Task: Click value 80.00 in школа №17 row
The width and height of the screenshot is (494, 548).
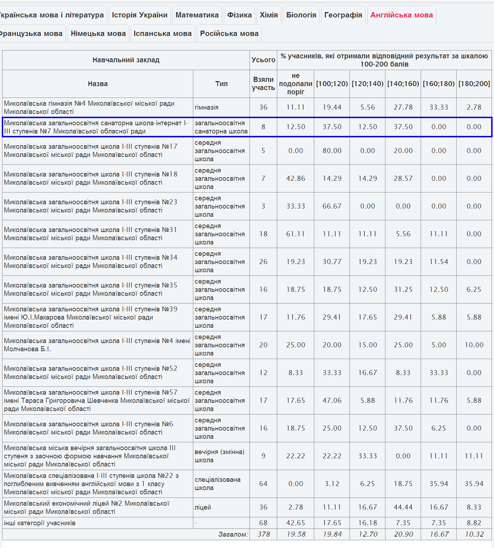Action: tap(332, 151)
